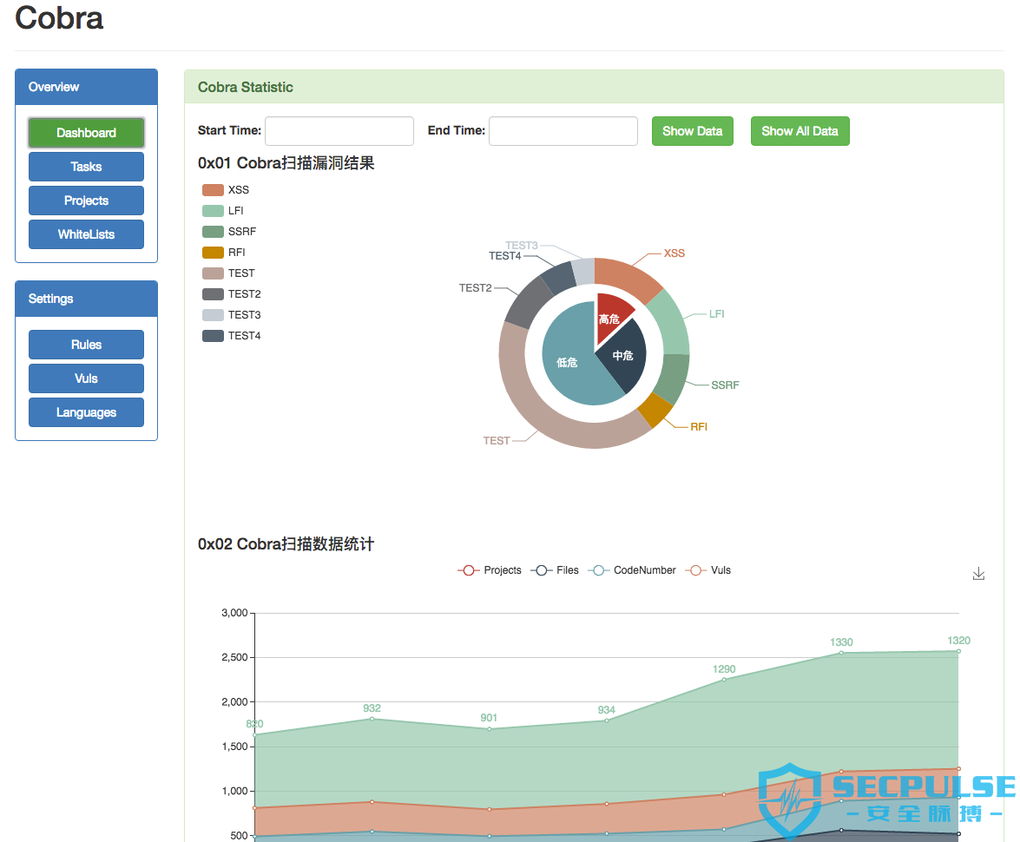Image resolution: width=1020 pixels, height=842 pixels.
Task: Go to the Tasks section
Action: click(x=86, y=167)
